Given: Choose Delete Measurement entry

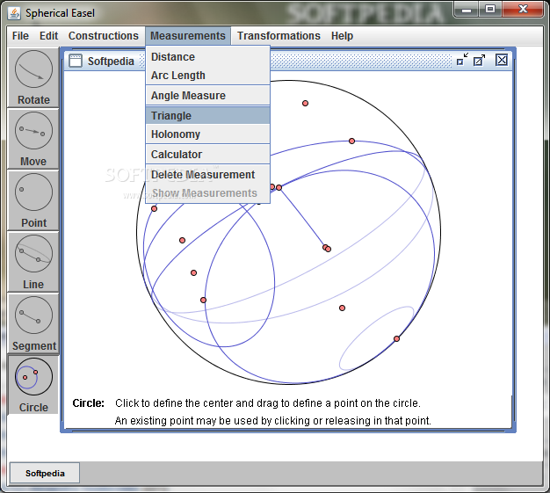Looking at the screenshot, I should pyautogui.click(x=207, y=174).
